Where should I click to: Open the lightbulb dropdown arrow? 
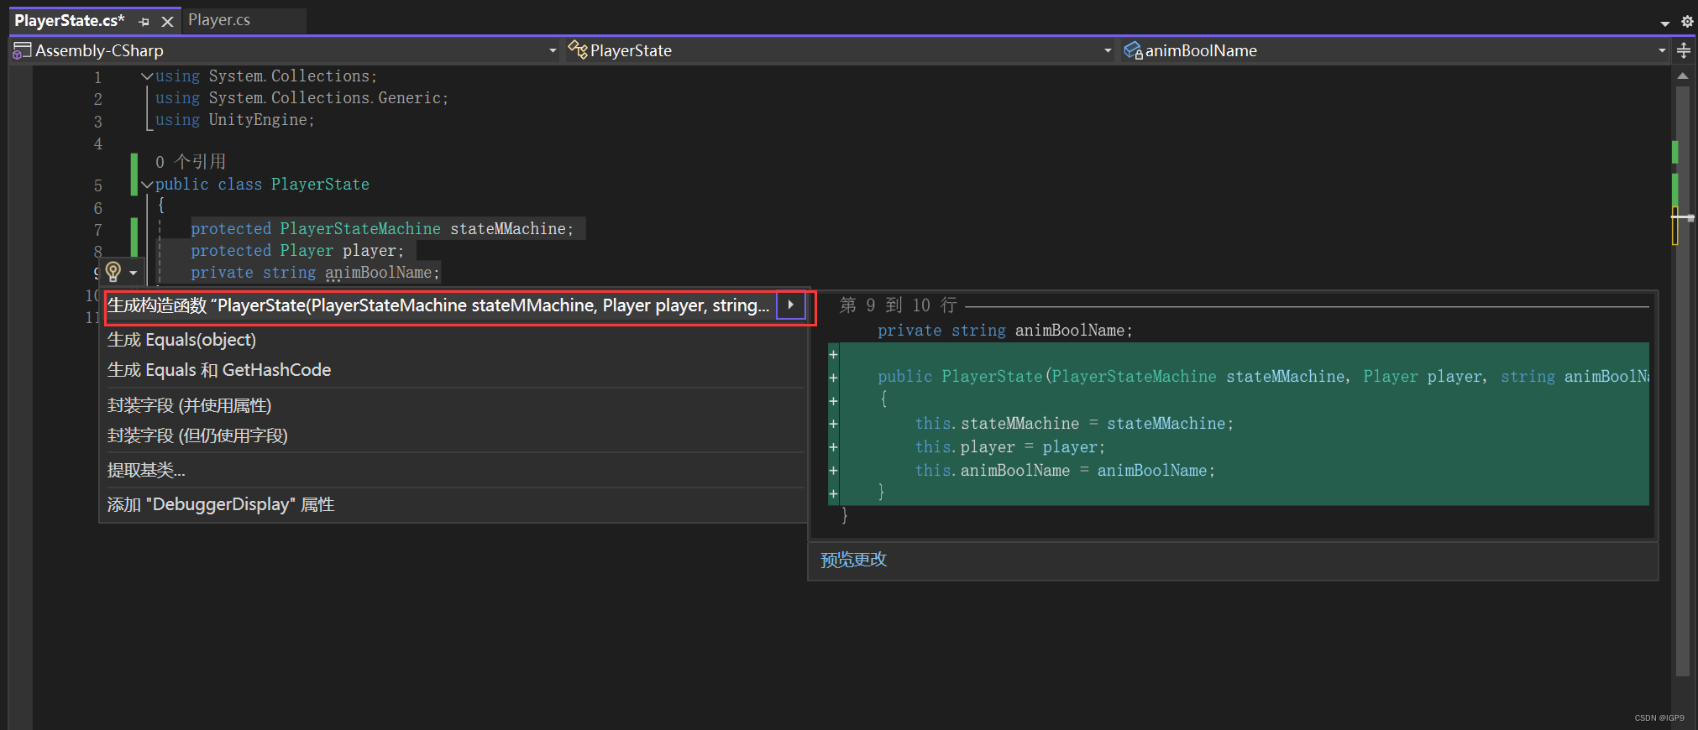[x=133, y=273]
